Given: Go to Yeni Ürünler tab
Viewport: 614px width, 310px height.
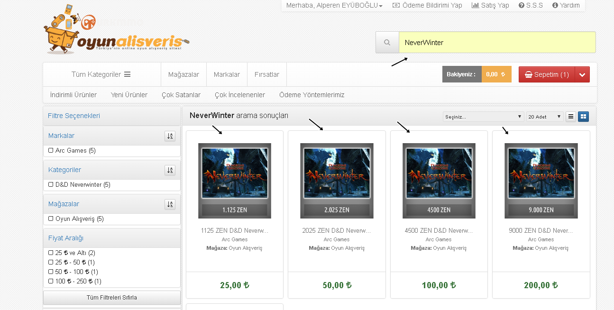Looking at the screenshot, I should point(129,95).
